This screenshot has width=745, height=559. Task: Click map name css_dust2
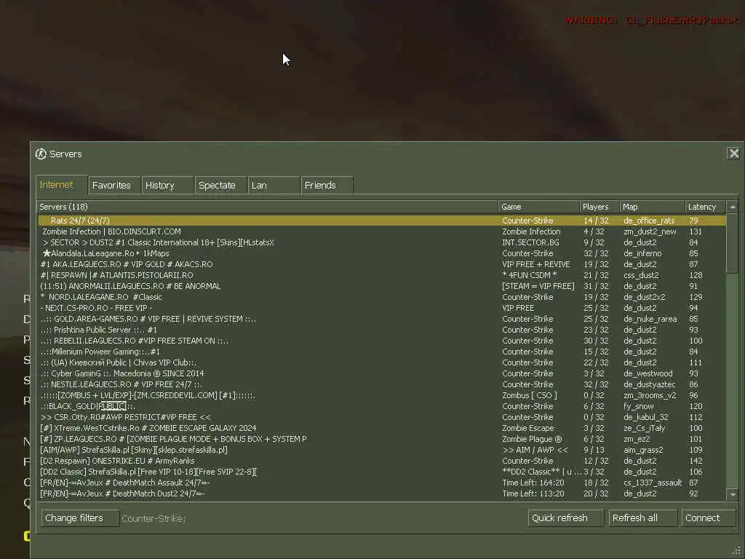(640, 275)
